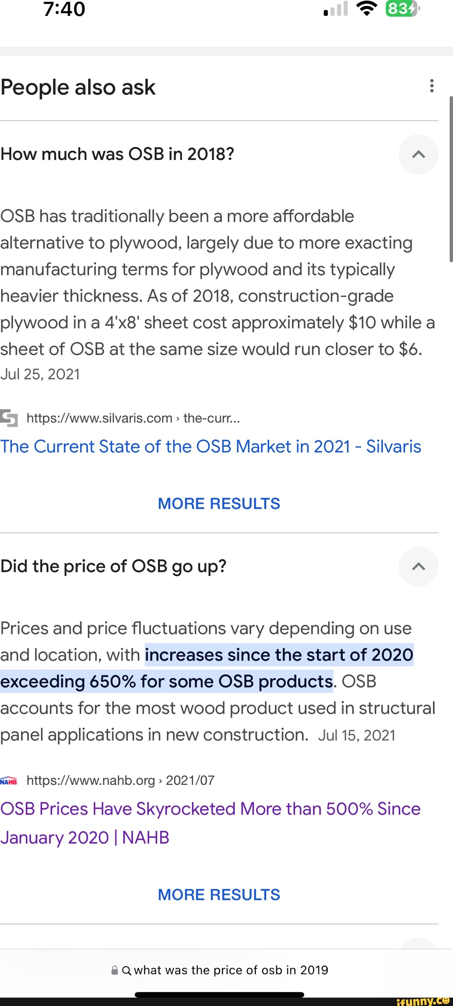Tap the cellular signal bars icon
The width and height of the screenshot is (453, 1006).
click(336, 9)
